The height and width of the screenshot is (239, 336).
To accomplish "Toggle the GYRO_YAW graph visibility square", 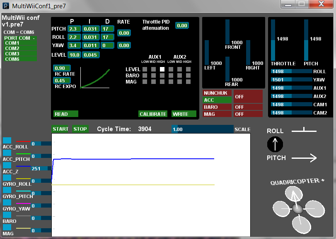I will (x=7, y=202).
